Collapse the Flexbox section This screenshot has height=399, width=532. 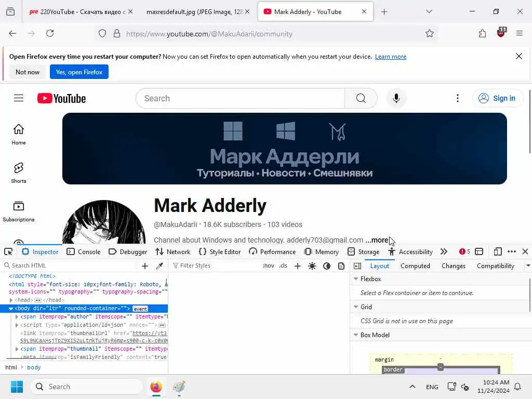[356, 278]
